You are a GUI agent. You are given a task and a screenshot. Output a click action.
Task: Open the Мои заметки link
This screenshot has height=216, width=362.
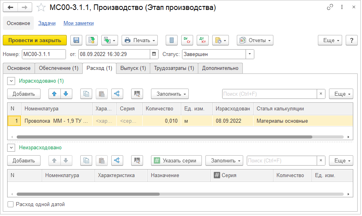click(x=79, y=23)
